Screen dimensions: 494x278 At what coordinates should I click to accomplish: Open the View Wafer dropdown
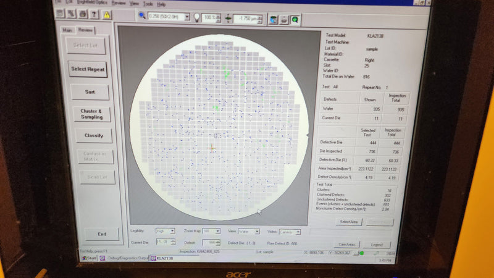click(x=257, y=232)
